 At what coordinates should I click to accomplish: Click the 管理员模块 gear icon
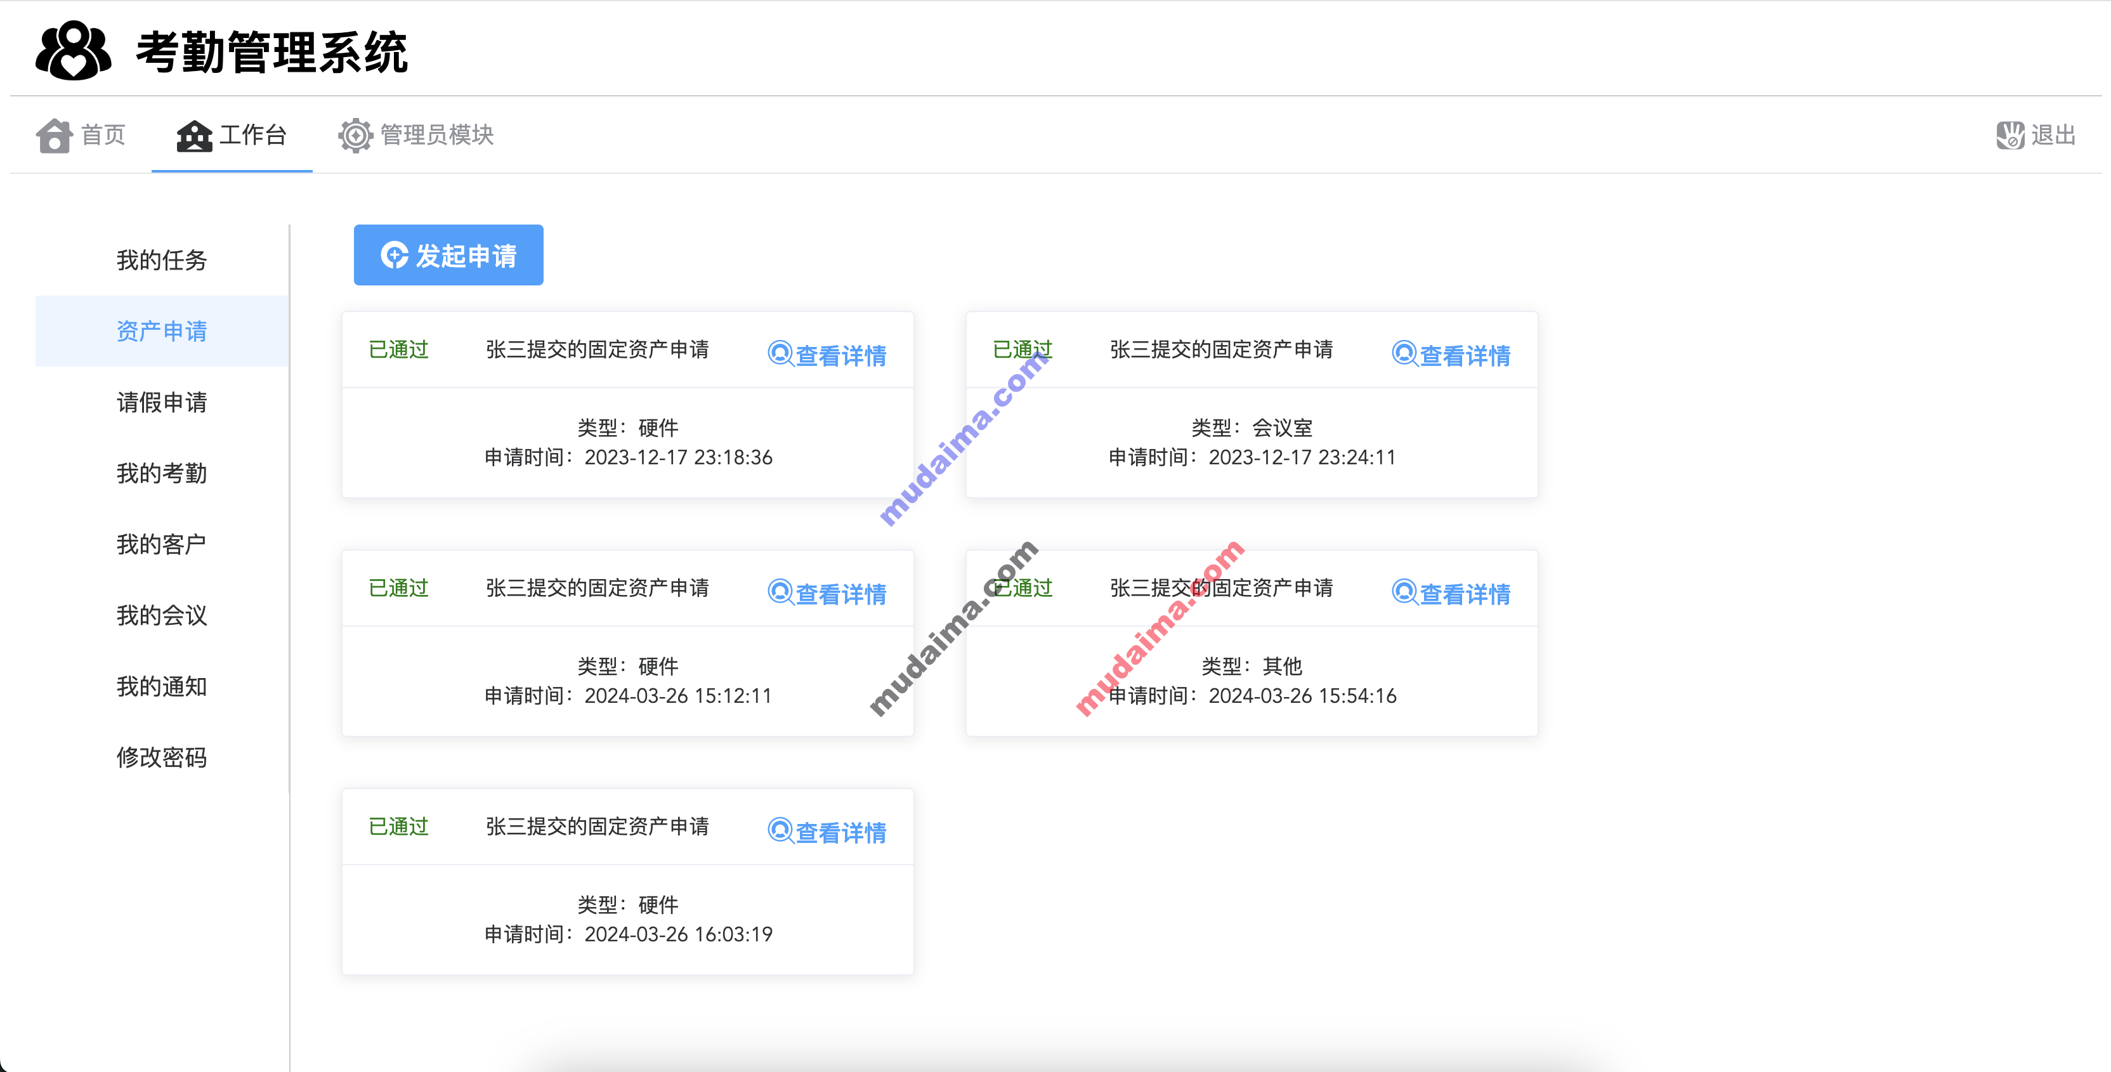(x=356, y=135)
